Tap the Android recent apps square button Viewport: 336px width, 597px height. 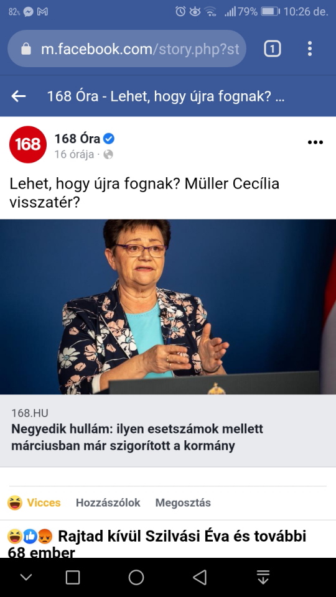click(x=72, y=577)
